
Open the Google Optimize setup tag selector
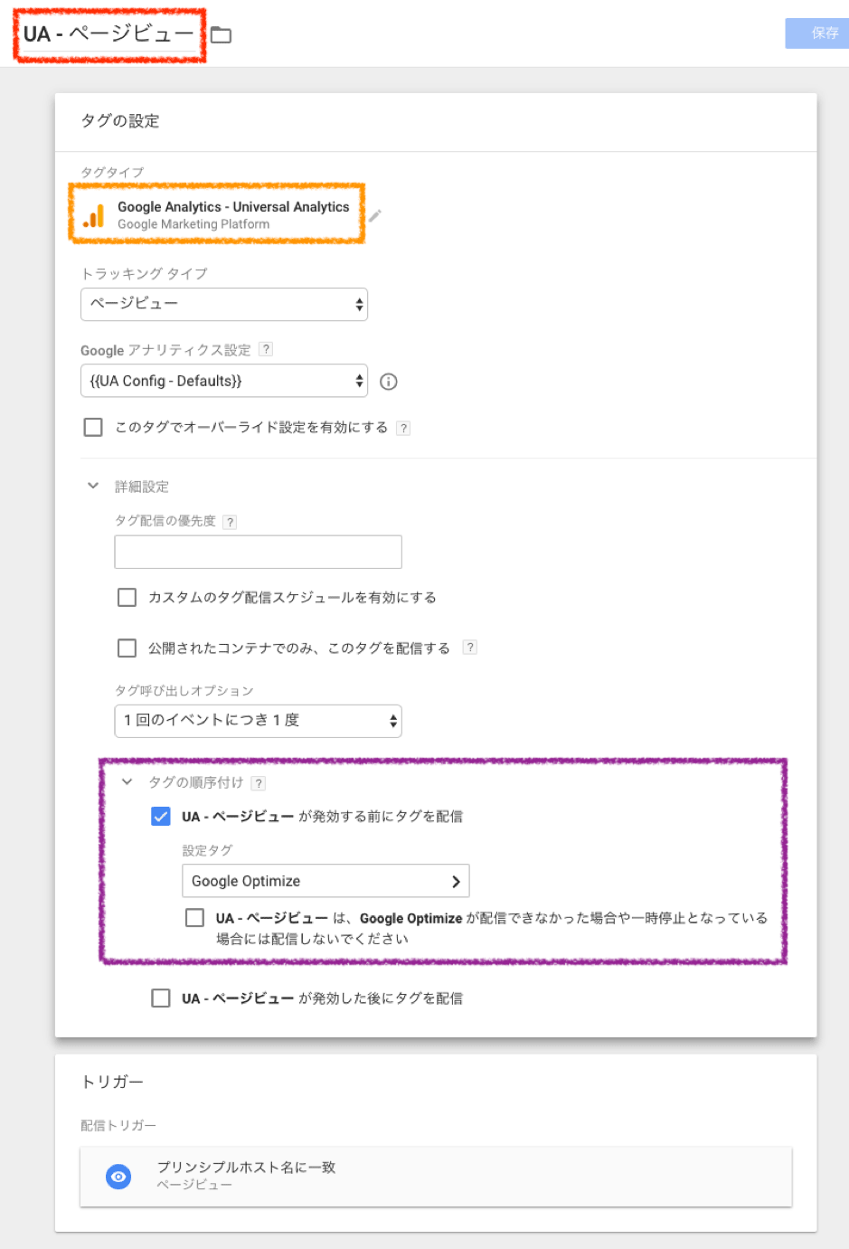(325, 881)
